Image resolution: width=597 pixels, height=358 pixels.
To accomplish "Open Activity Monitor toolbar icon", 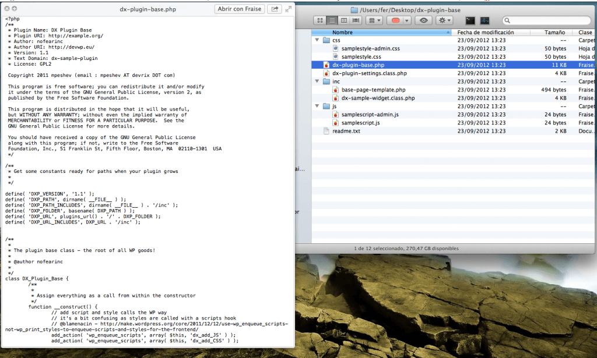I will coord(485,20).
